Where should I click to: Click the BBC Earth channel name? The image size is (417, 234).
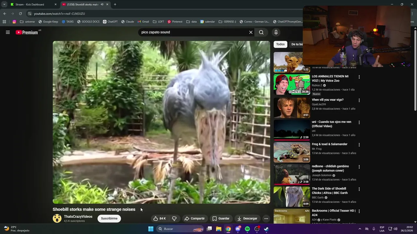(x=318, y=198)
